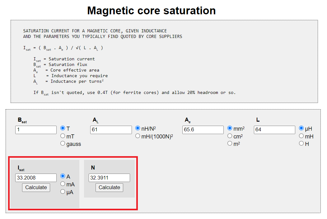The height and width of the screenshot is (219, 327).
Task: Select nH/N² unit for AL
Action: tap(138, 128)
